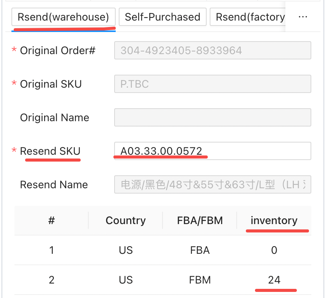
Task: Click the Resend Name field
Action: point(212,185)
